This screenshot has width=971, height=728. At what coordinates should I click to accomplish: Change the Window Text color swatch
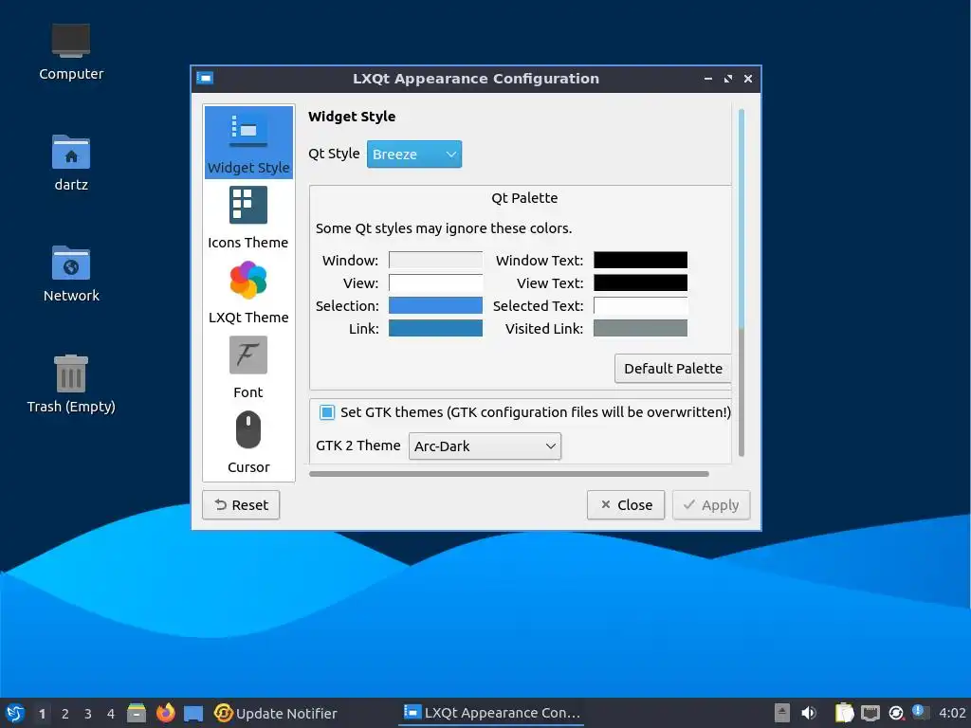pos(640,260)
